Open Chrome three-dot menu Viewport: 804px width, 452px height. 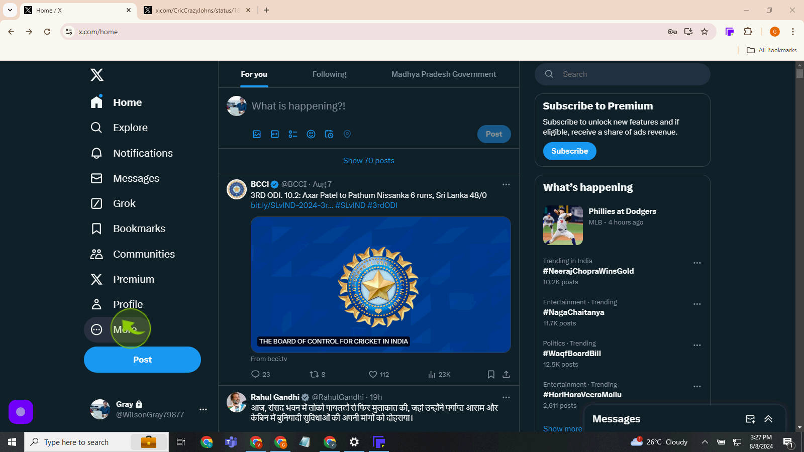[x=793, y=32]
